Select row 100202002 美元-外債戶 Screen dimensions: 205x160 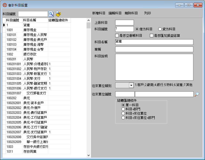37,108
